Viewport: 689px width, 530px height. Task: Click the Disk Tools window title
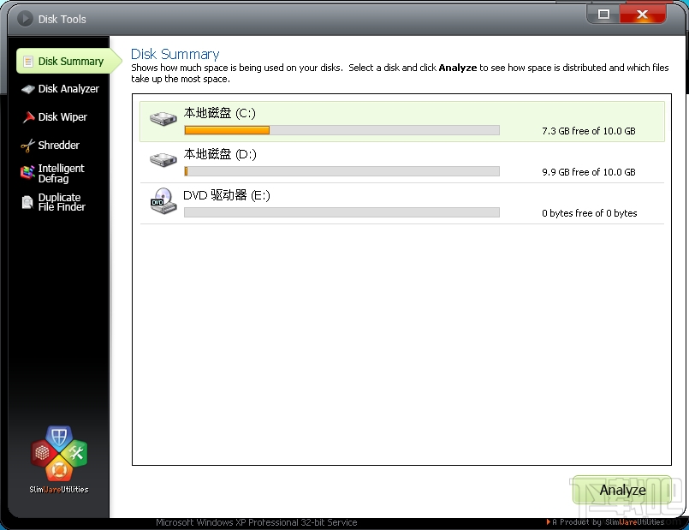pos(62,19)
